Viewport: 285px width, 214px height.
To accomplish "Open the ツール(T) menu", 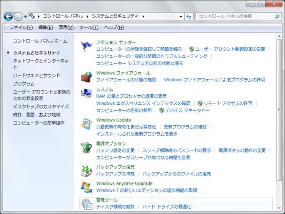I will 89,27.
